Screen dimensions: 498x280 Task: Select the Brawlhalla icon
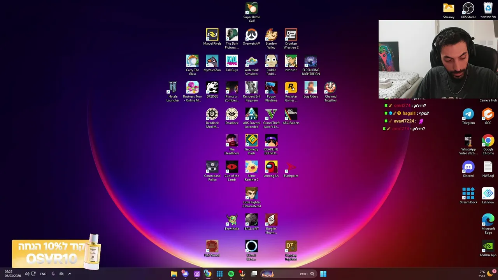point(232,222)
